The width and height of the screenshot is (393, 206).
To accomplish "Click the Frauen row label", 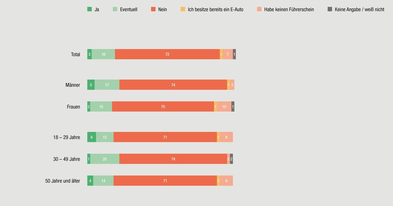I will [73, 107].
